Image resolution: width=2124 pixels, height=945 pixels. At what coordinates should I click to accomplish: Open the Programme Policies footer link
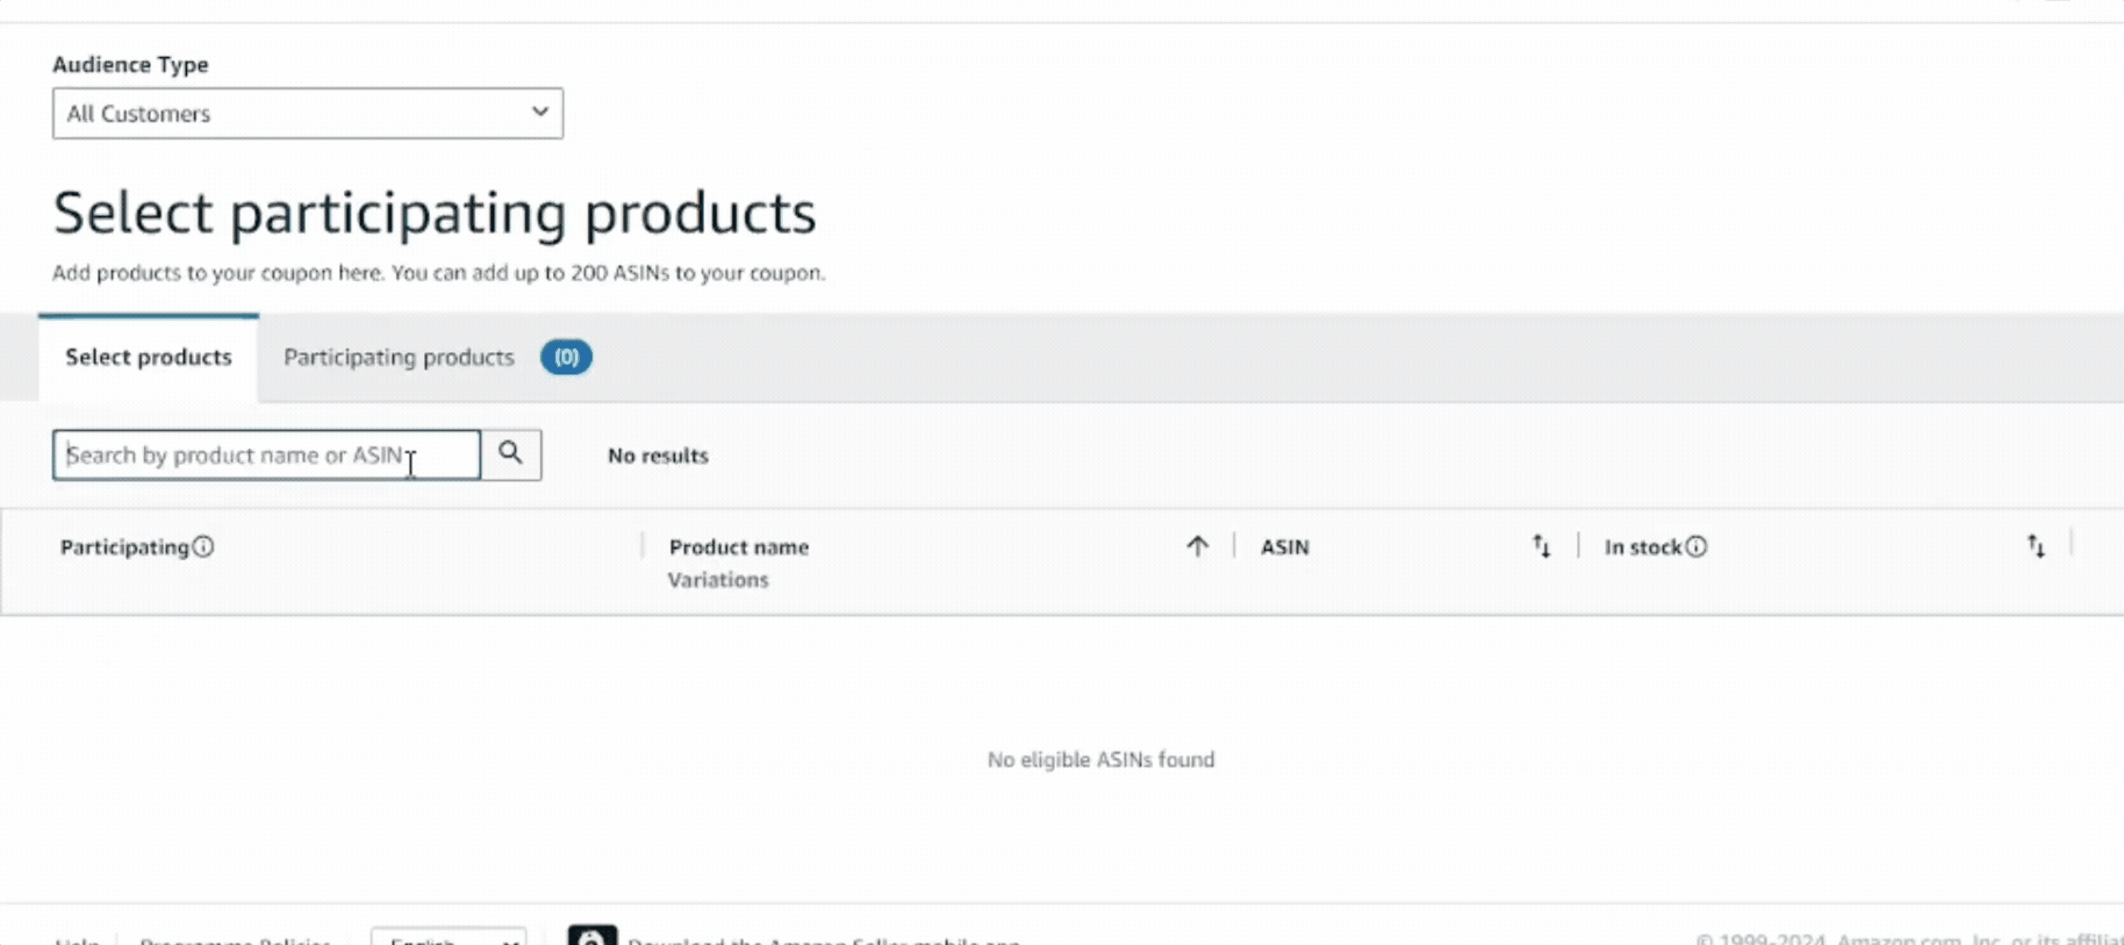(x=235, y=941)
